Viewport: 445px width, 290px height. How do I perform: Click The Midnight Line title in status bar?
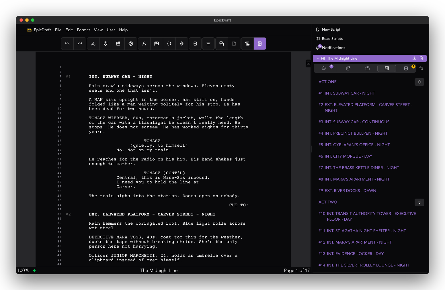tap(159, 271)
